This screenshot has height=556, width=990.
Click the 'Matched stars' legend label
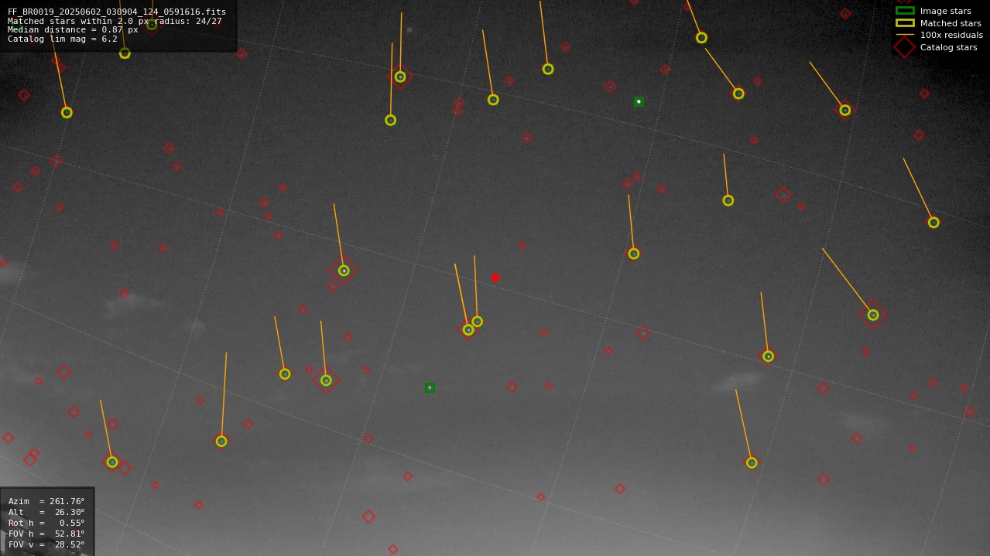click(951, 23)
